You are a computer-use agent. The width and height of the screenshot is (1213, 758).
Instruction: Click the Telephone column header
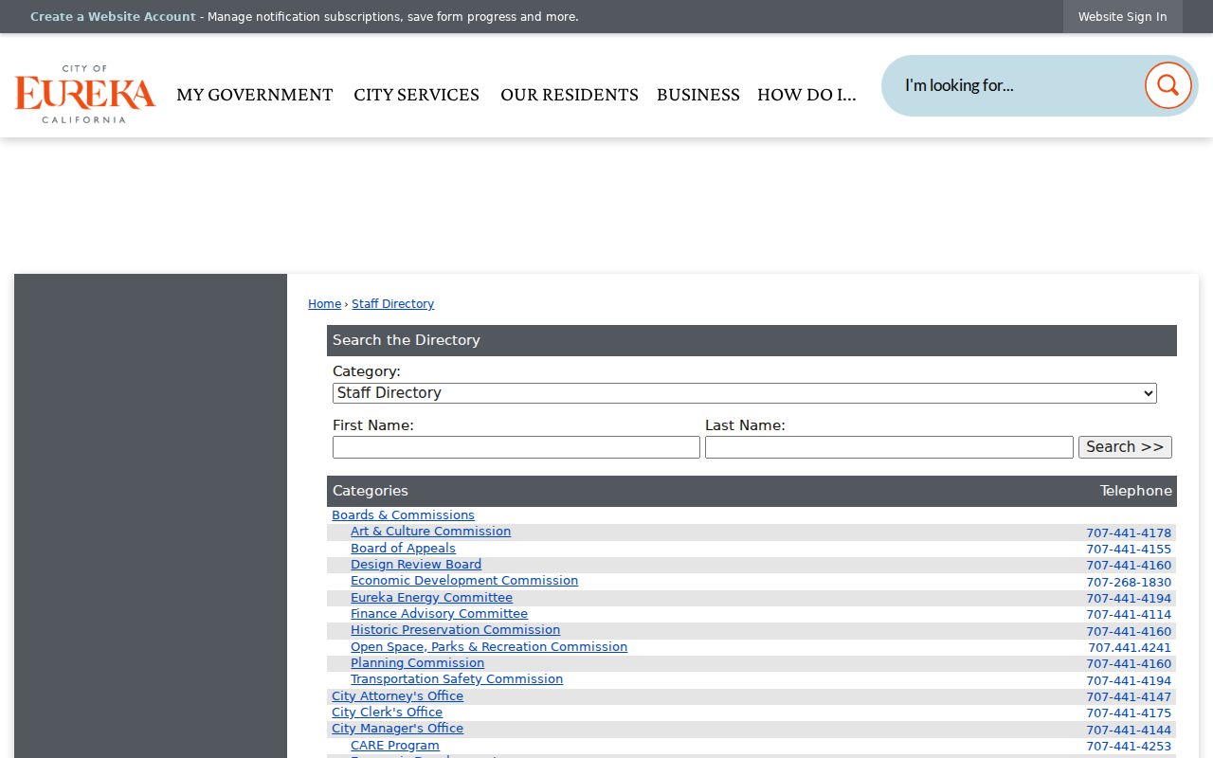pos(1135,491)
